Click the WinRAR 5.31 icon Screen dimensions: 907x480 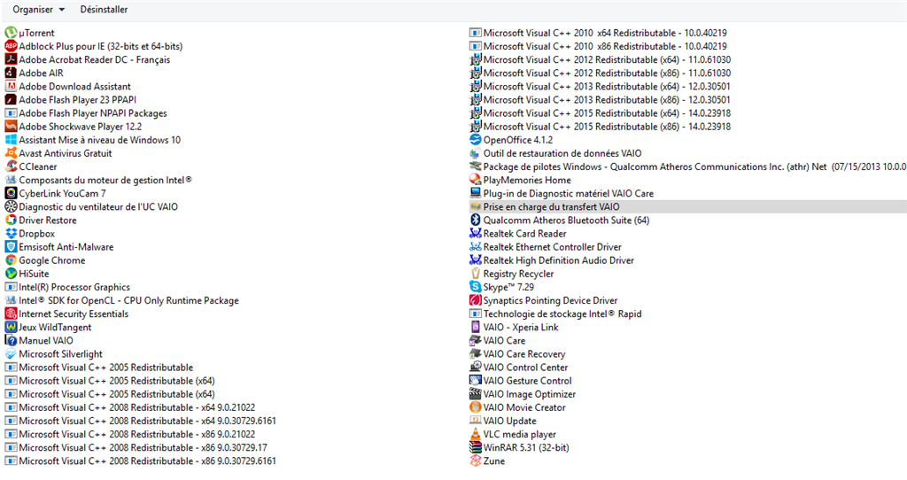click(475, 447)
